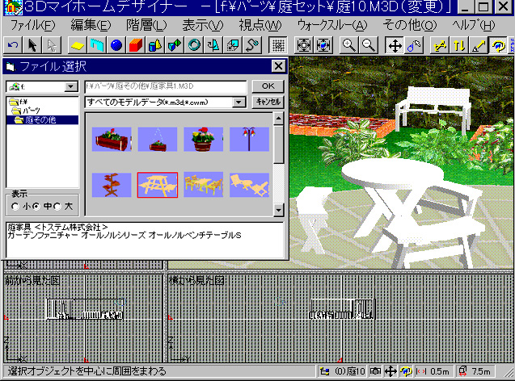515x381 pixels.
Task: Choose the cylinder and cone shape tool
Action: pyautogui.click(x=155, y=45)
